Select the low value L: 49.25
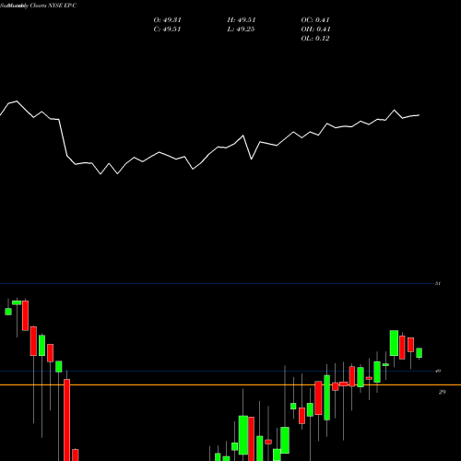The height and width of the screenshot is (461, 461). [241, 30]
